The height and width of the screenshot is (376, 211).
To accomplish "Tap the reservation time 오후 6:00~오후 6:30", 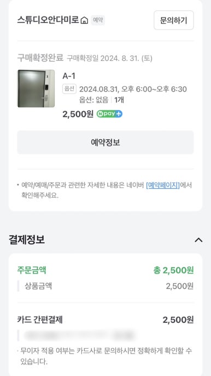I will [x=154, y=89].
